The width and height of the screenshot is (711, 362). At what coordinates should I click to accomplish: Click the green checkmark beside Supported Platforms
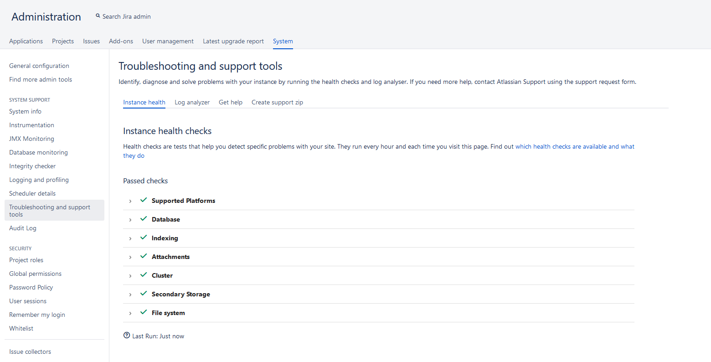point(144,200)
